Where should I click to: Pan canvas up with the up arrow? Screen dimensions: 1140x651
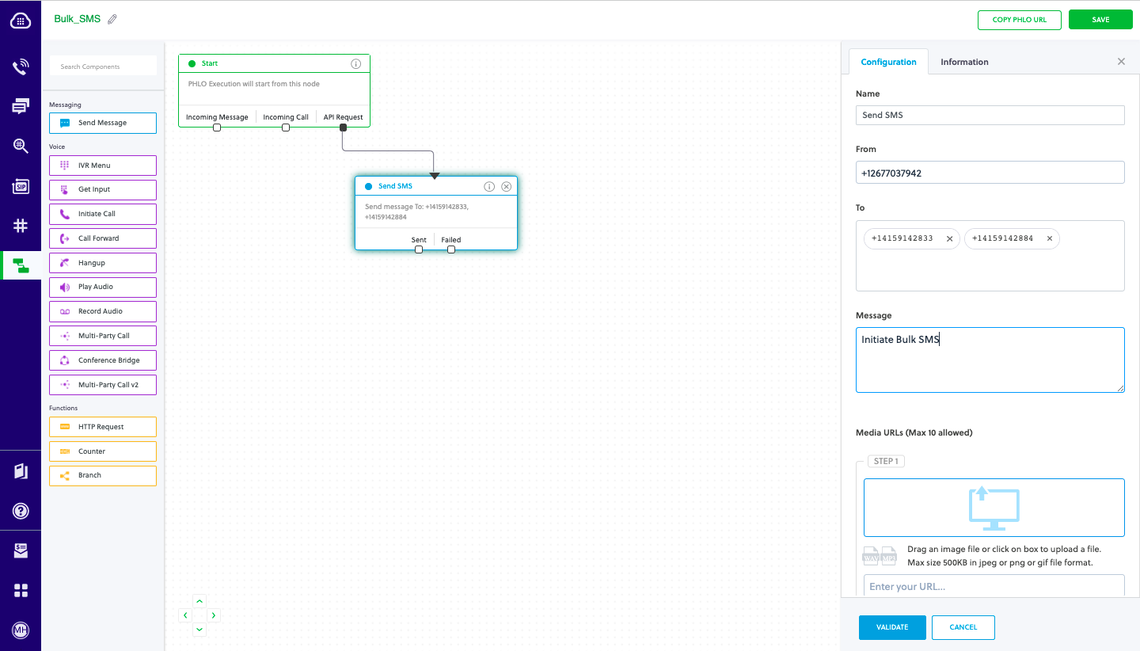pyautogui.click(x=199, y=601)
